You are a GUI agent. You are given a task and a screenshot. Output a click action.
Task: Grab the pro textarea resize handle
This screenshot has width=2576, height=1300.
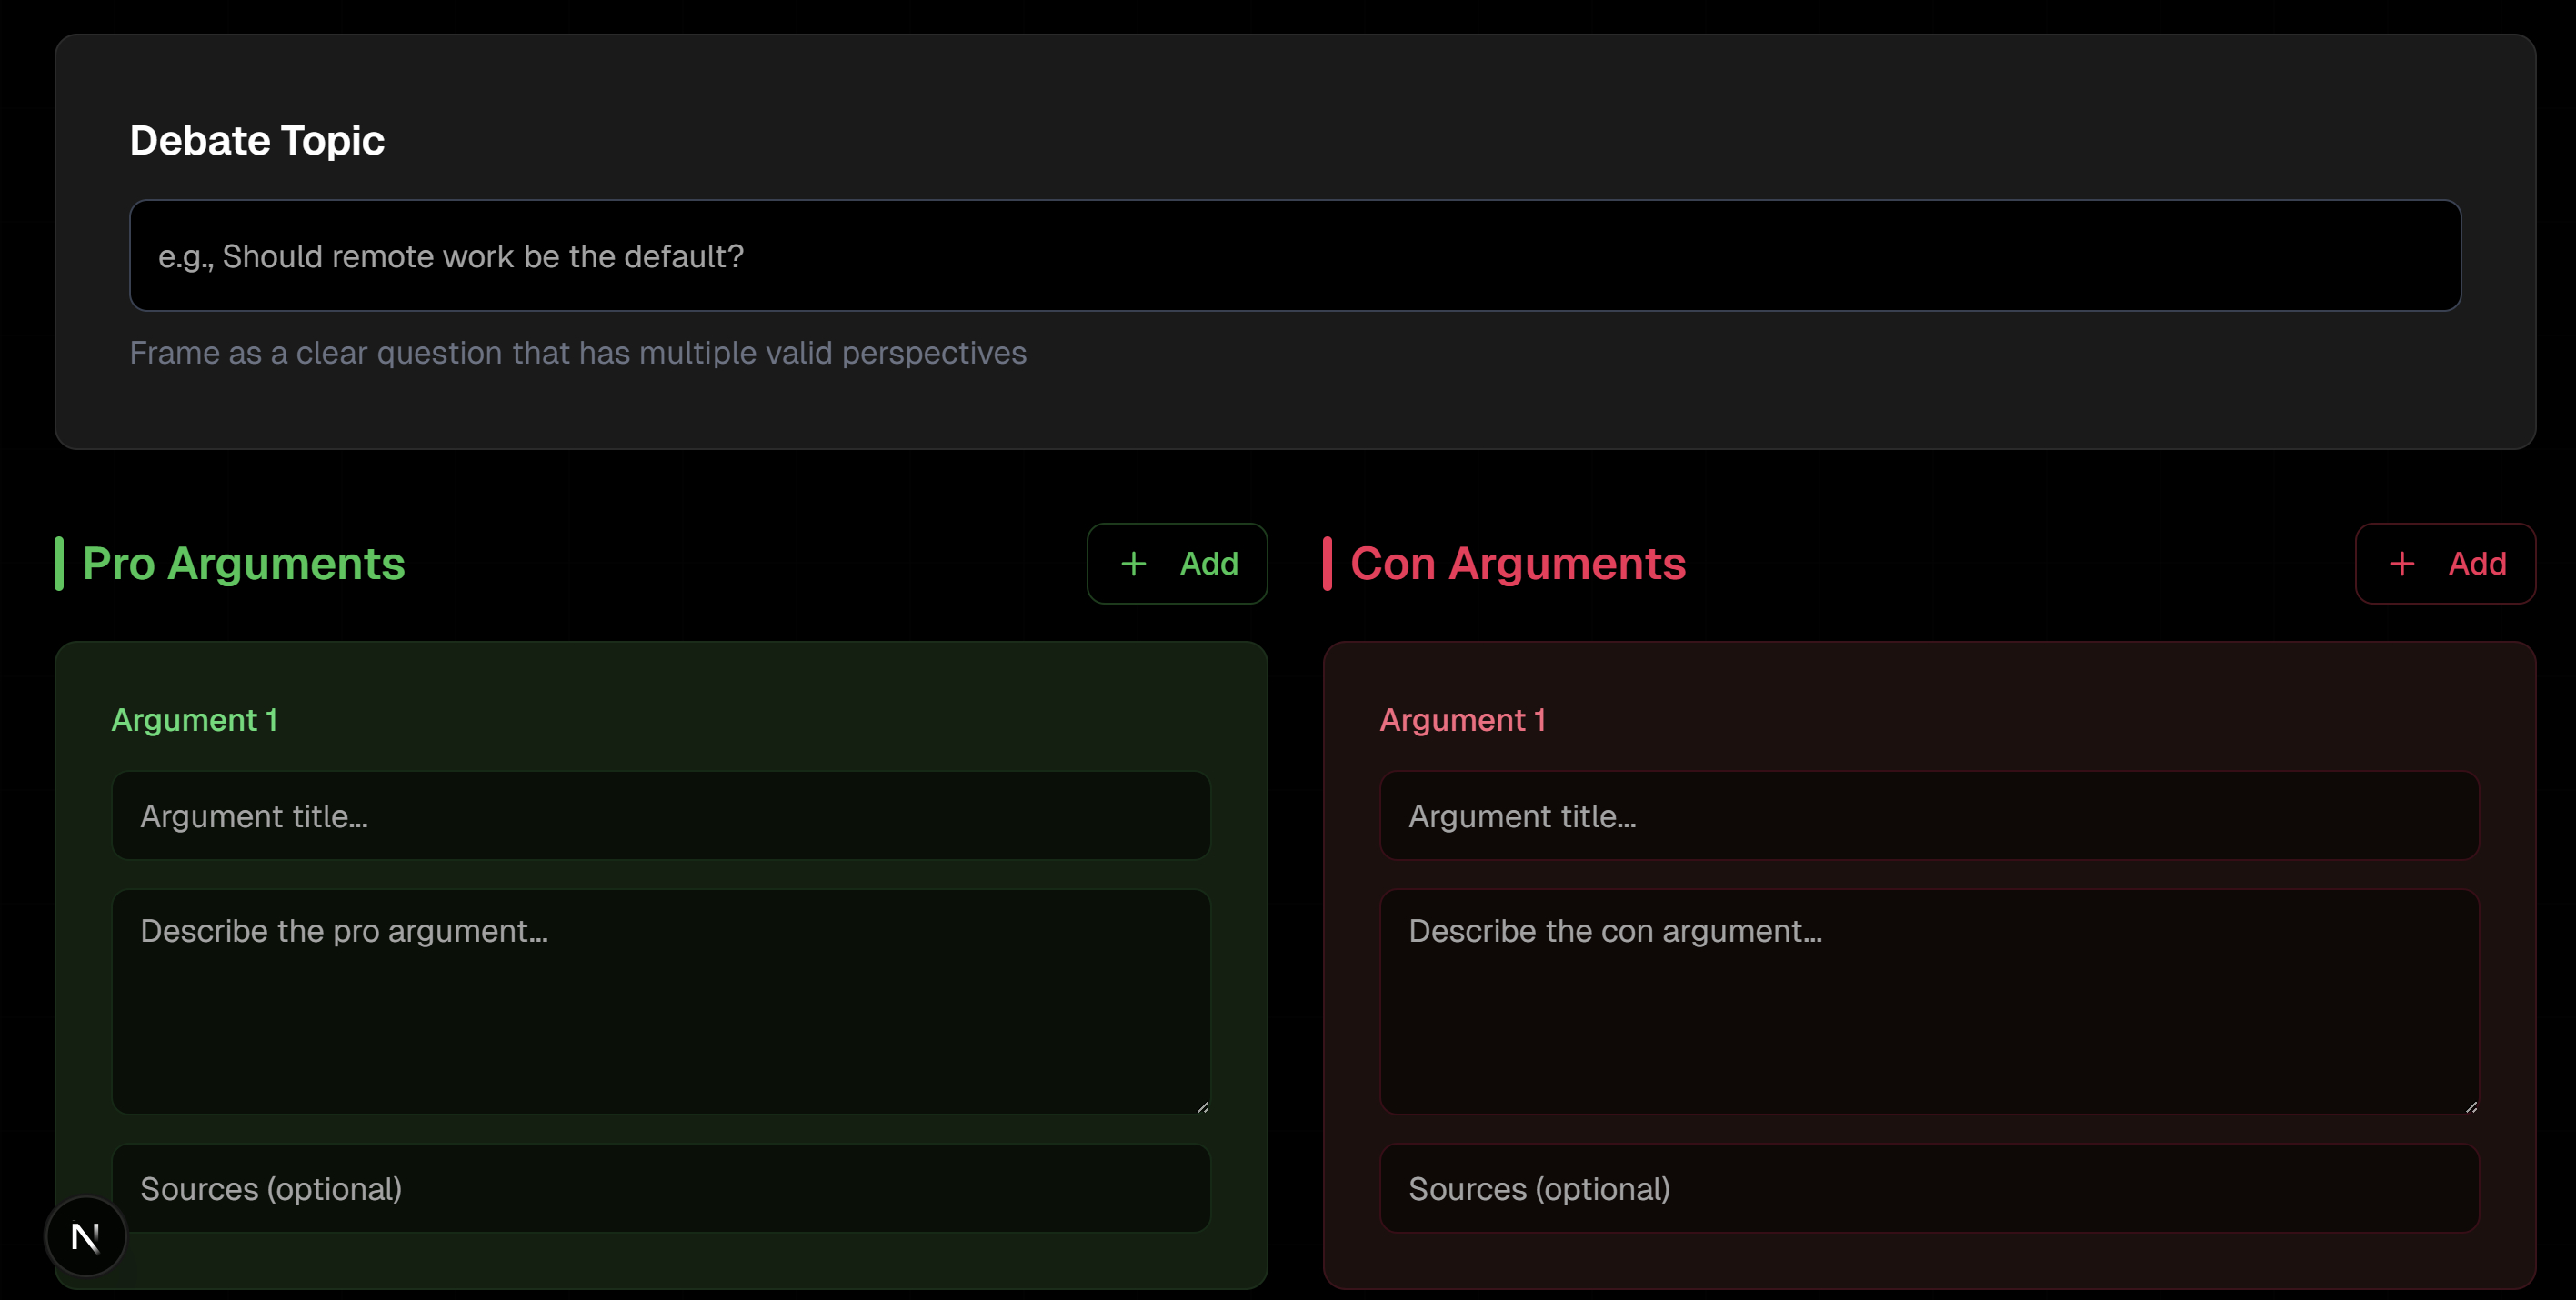pyautogui.click(x=1203, y=1107)
